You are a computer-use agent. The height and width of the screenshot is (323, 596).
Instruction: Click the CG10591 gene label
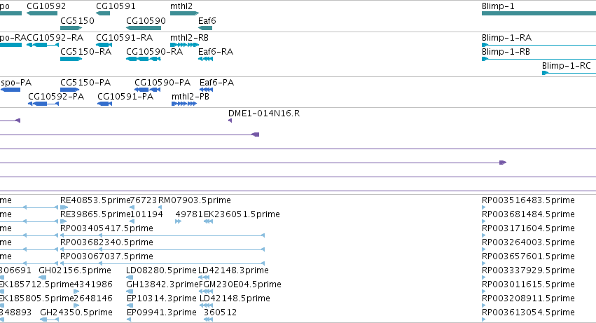tap(116, 6)
